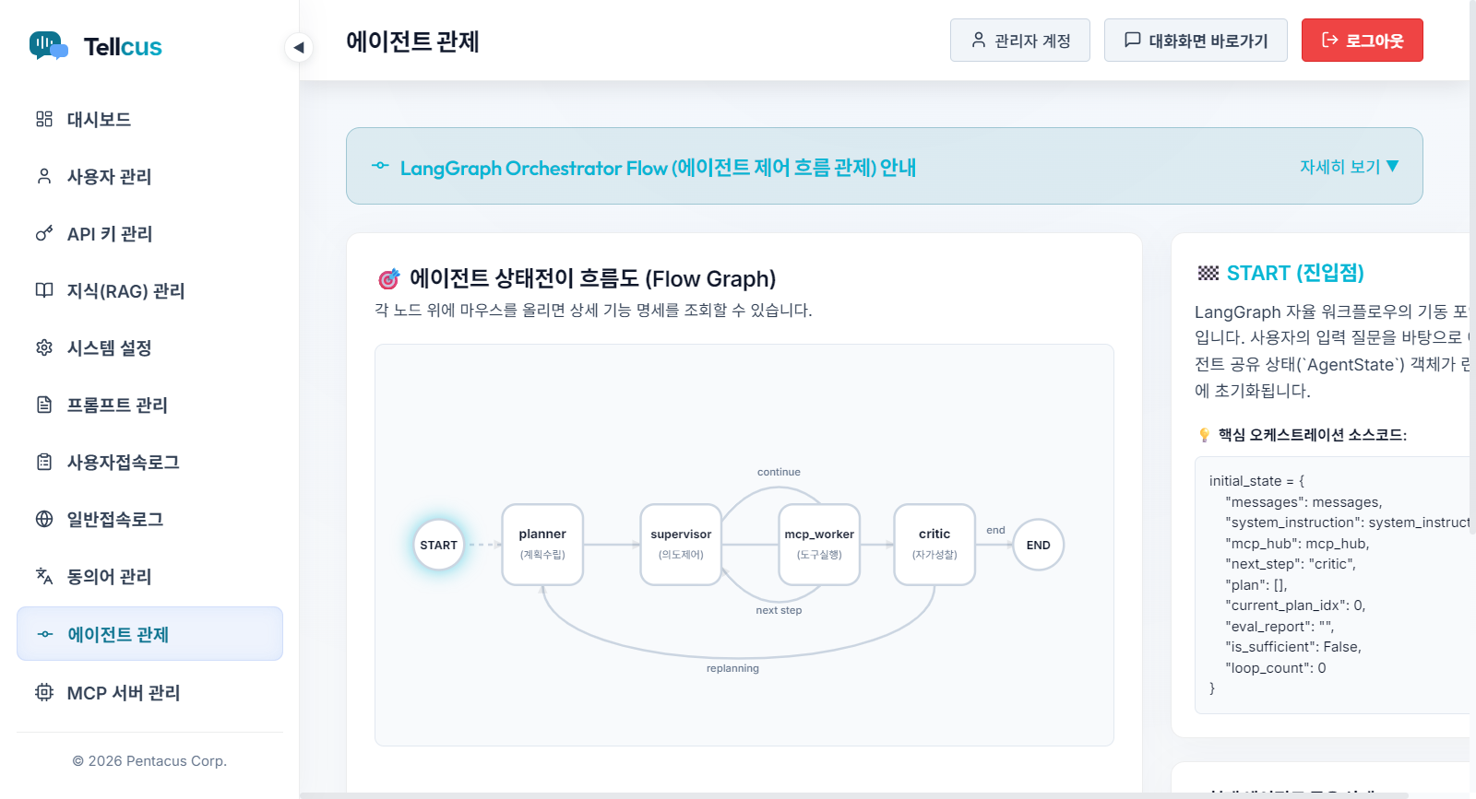Click the chat bubble icon in header
This screenshot has height=799, width=1476.
click(x=1132, y=40)
